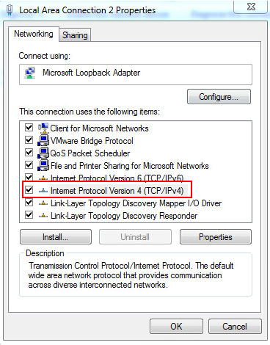Click the QoS Packet Scheduler icon
270x345 pixels.
(43, 153)
